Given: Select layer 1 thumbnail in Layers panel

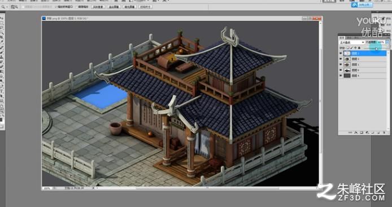Looking at the screenshot, I should coord(347,64).
